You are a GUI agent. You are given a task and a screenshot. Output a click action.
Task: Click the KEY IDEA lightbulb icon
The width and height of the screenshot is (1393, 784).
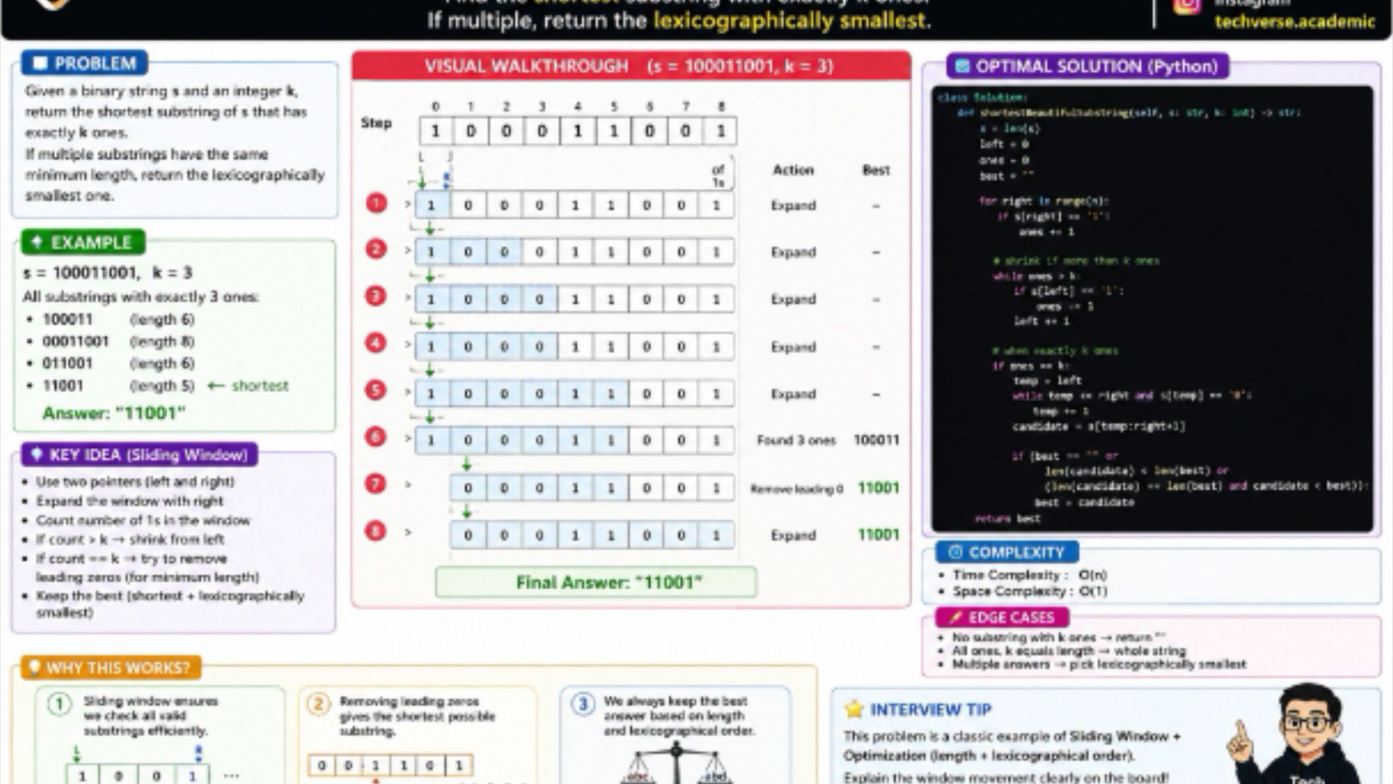click(36, 455)
